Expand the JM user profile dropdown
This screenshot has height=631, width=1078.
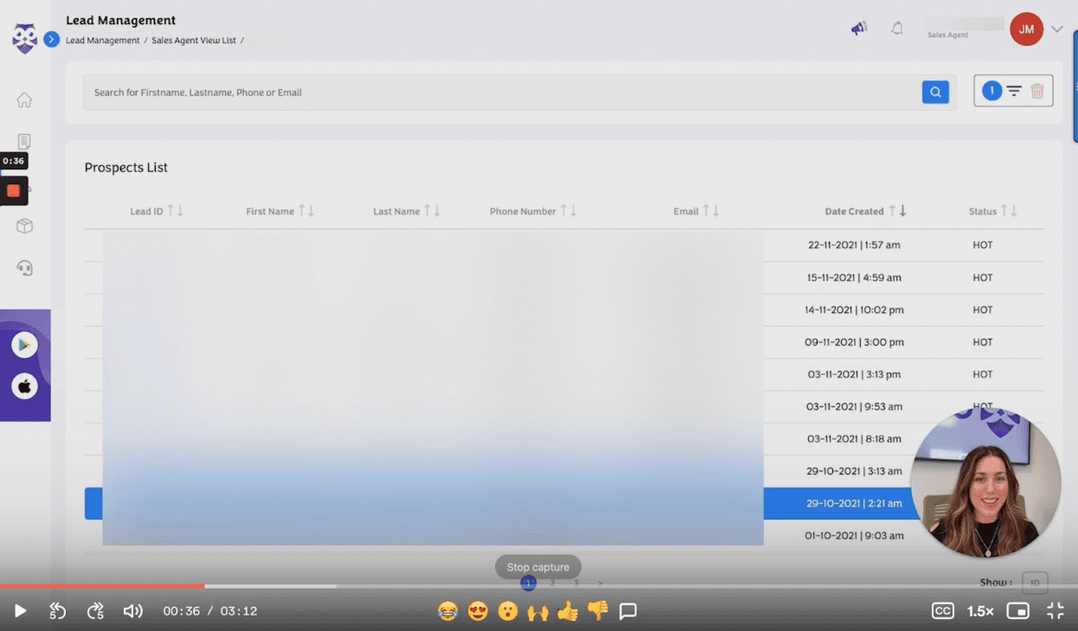[x=1057, y=29]
